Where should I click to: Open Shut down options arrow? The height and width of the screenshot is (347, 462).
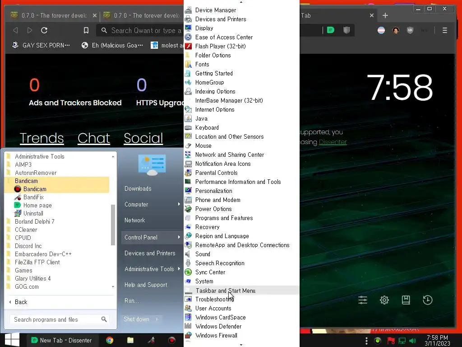pyautogui.click(x=157, y=319)
